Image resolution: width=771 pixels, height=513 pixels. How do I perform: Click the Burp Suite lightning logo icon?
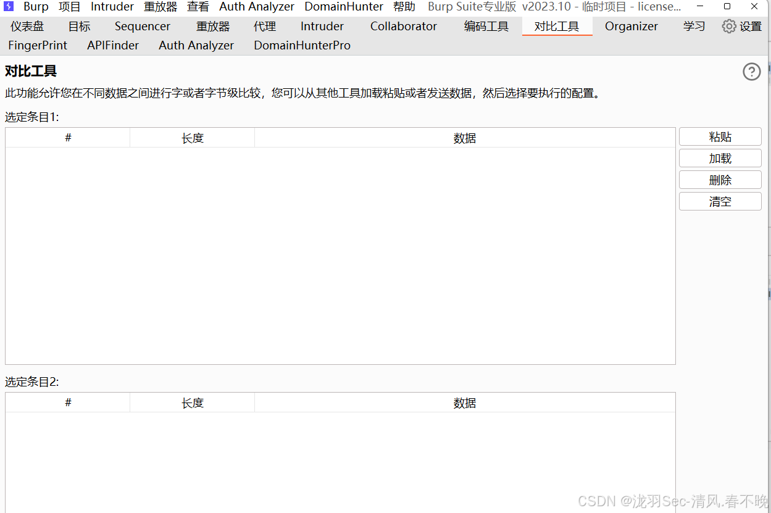pos(9,7)
